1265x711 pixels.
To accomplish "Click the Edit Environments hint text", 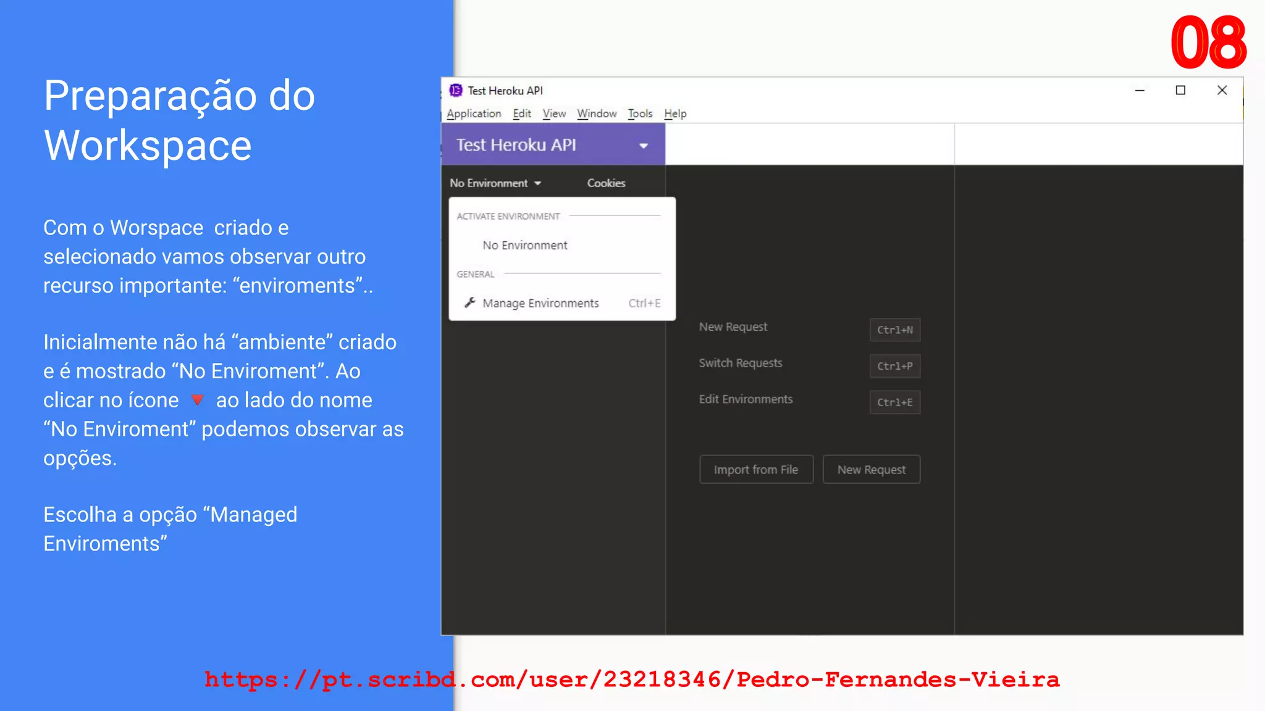I will (x=746, y=399).
